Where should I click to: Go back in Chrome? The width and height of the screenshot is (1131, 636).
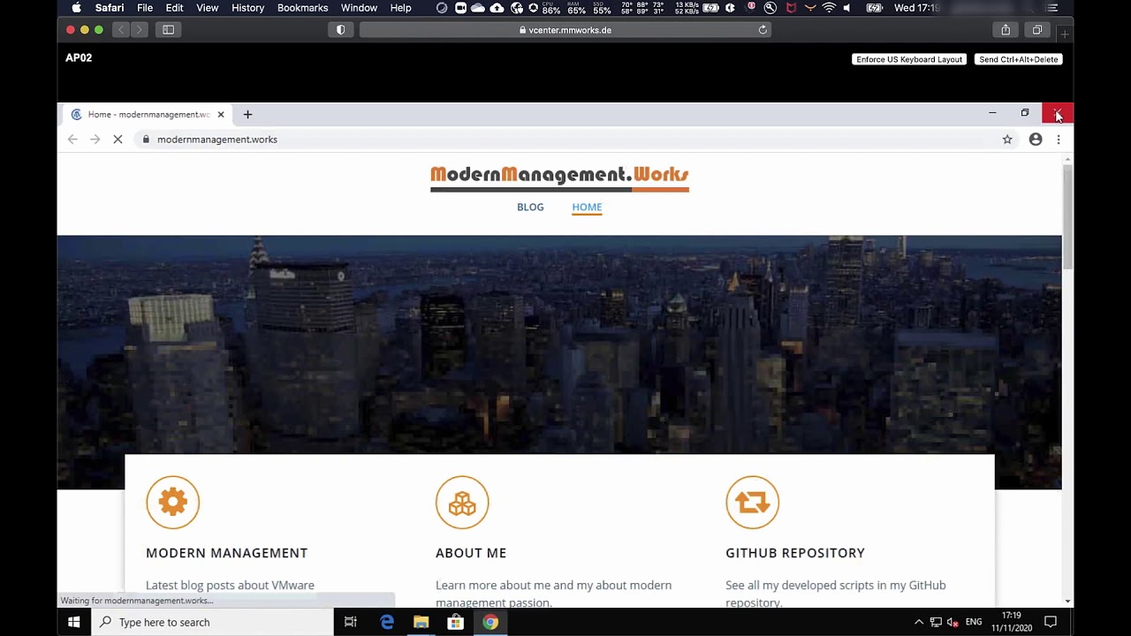click(x=72, y=140)
